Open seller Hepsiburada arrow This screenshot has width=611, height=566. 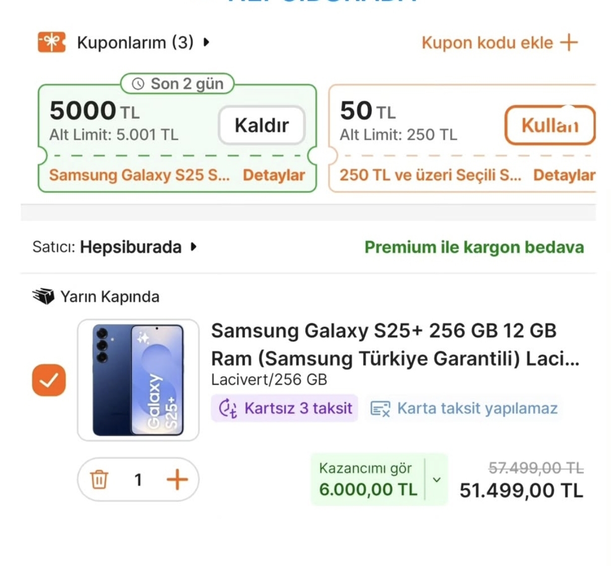tap(193, 247)
